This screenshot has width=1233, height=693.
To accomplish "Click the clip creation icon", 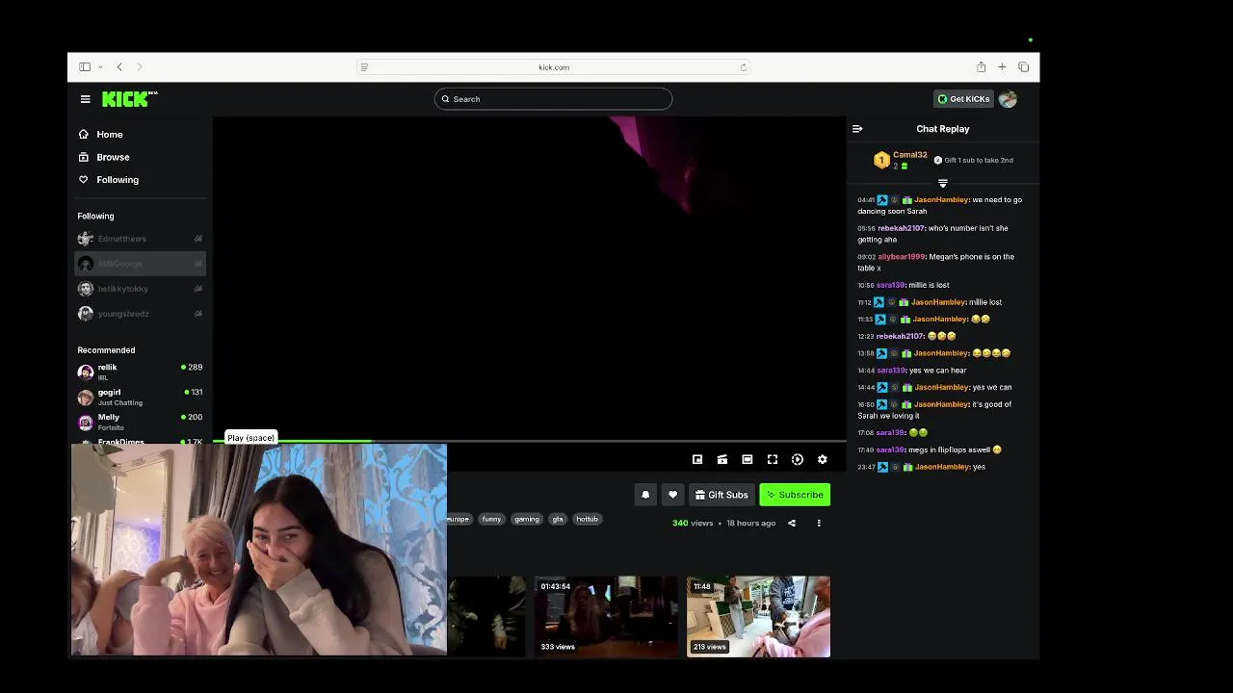I will click(722, 460).
